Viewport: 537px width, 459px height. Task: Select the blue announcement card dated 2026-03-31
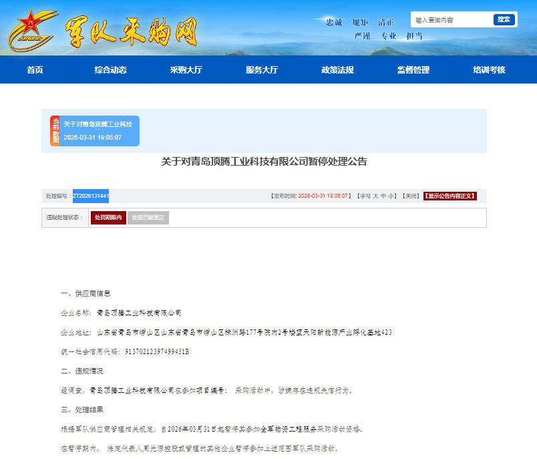(x=100, y=131)
